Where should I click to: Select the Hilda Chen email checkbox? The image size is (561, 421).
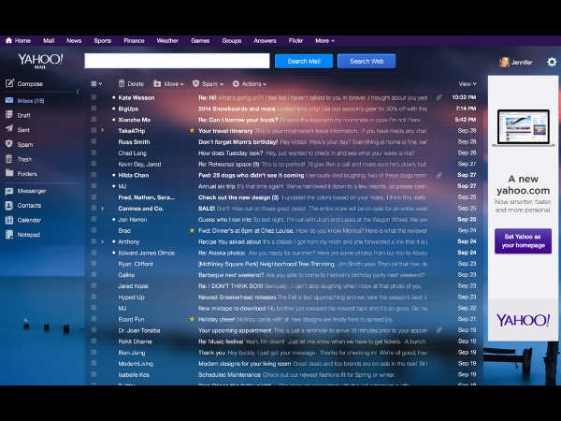93,175
